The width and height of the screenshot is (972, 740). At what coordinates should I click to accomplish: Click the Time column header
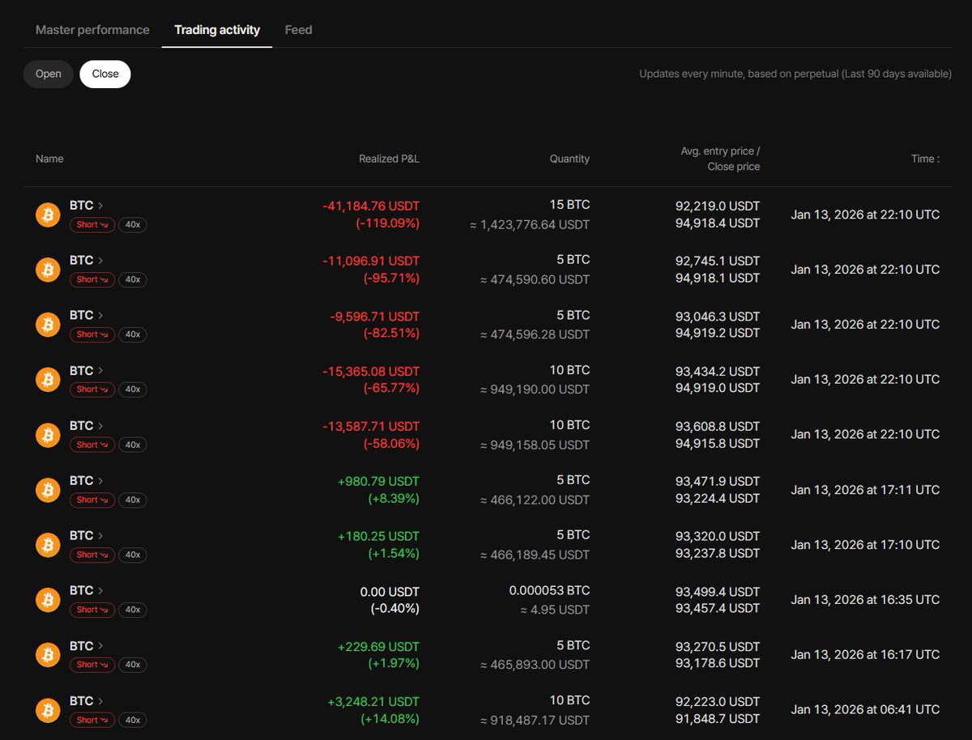coord(925,159)
